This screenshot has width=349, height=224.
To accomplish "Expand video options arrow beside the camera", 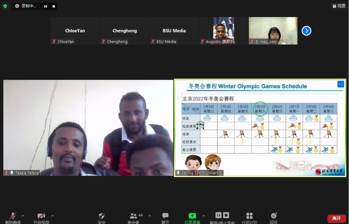I will tap(53, 216).
